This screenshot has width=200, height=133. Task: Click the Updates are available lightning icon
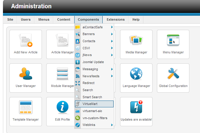tap(136, 107)
